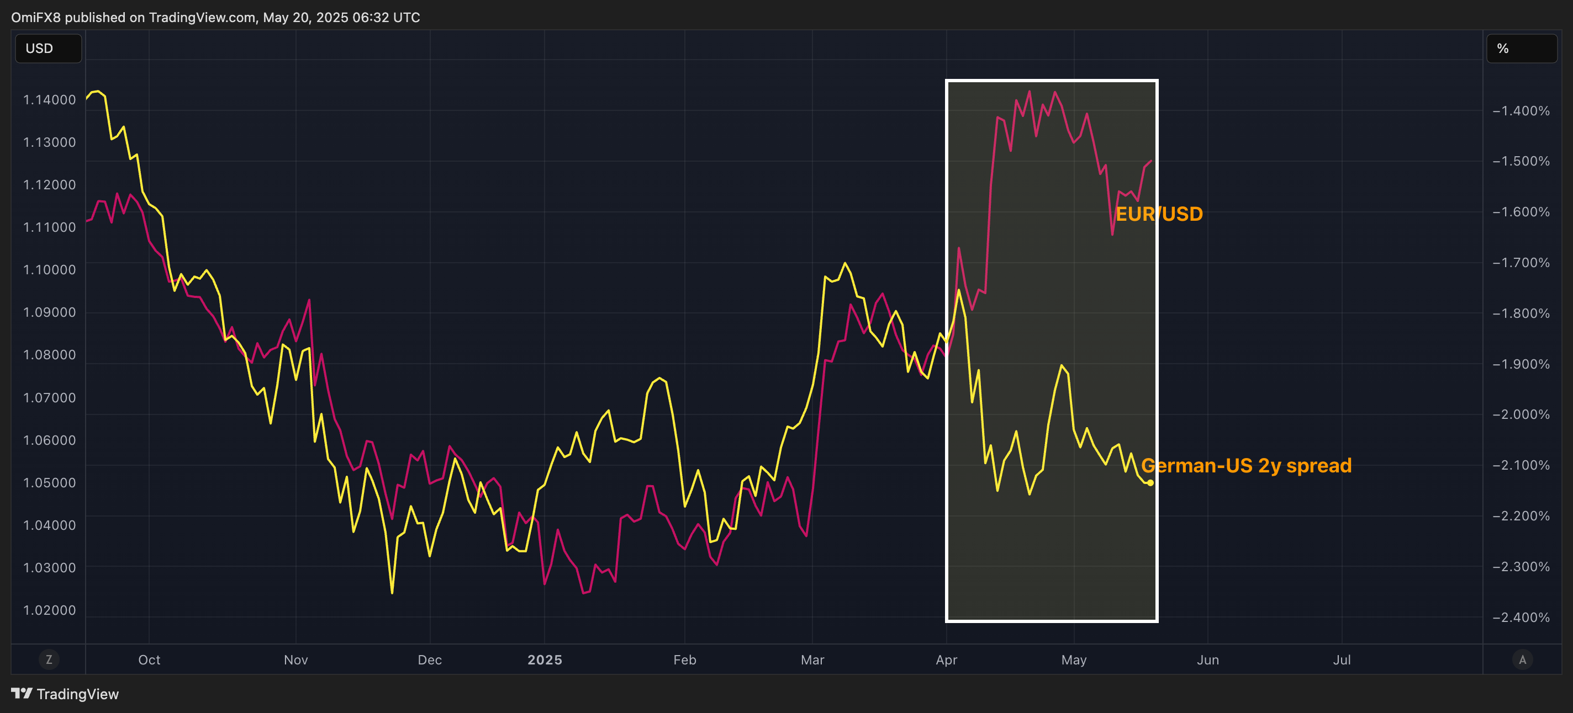Click the yellow endpoint dot of spread line

[1150, 483]
